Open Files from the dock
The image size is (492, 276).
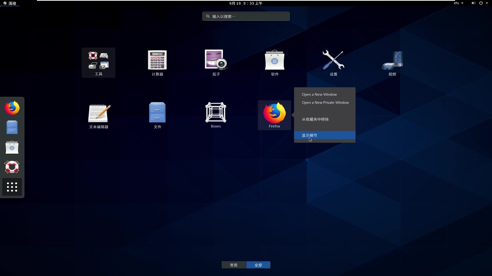tap(12, 127)
